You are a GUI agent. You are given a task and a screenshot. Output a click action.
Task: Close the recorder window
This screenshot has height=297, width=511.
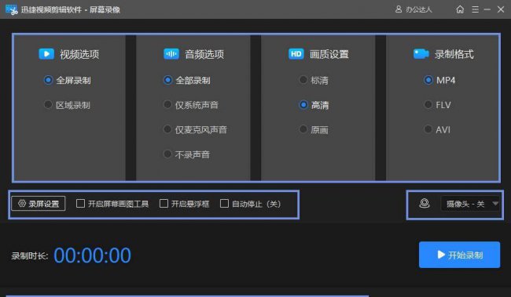pos(501,9)
